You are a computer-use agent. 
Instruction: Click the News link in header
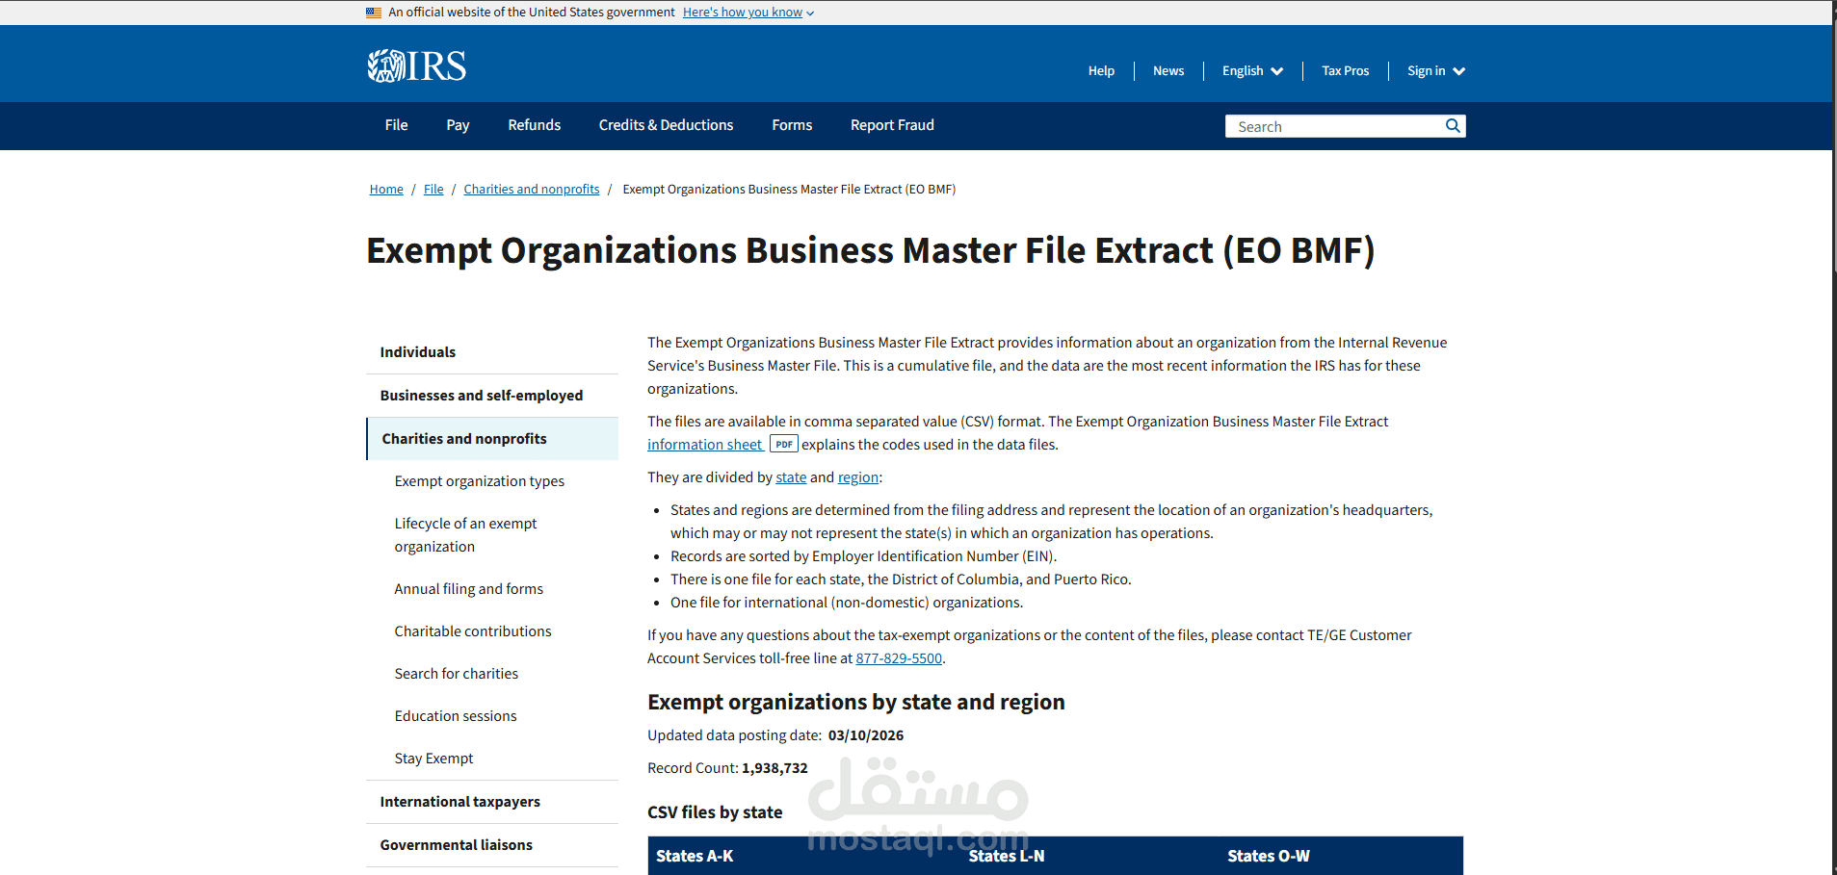tap(1168, 71)
